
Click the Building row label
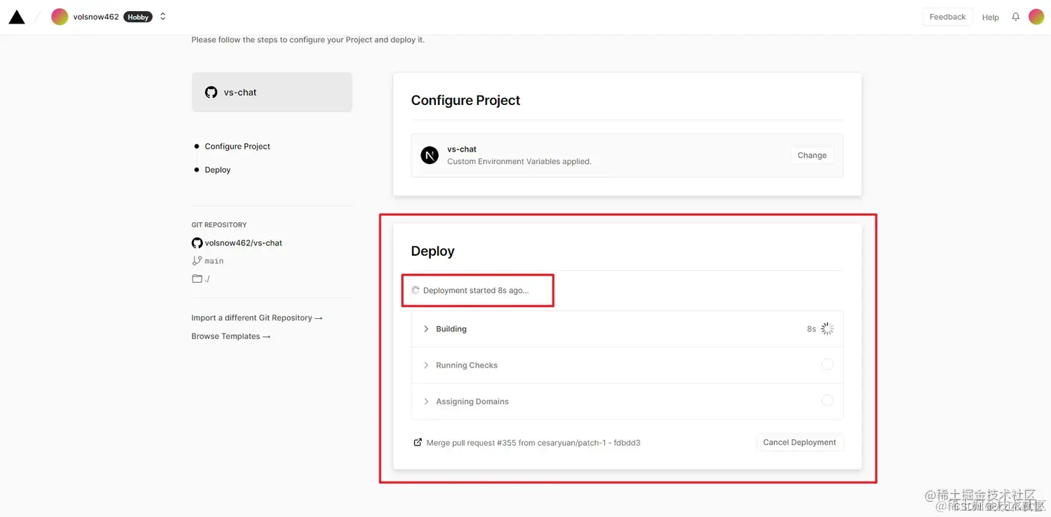pyautogui.click(x=451, y=329)
